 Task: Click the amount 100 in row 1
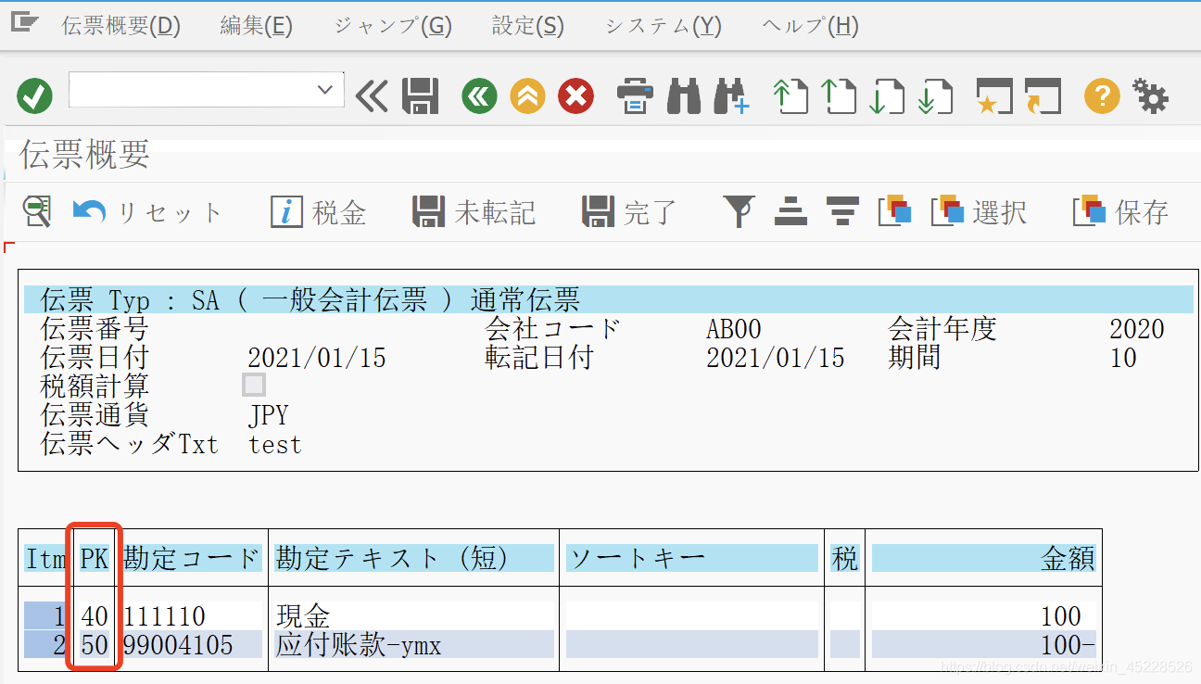point(1060,616)
